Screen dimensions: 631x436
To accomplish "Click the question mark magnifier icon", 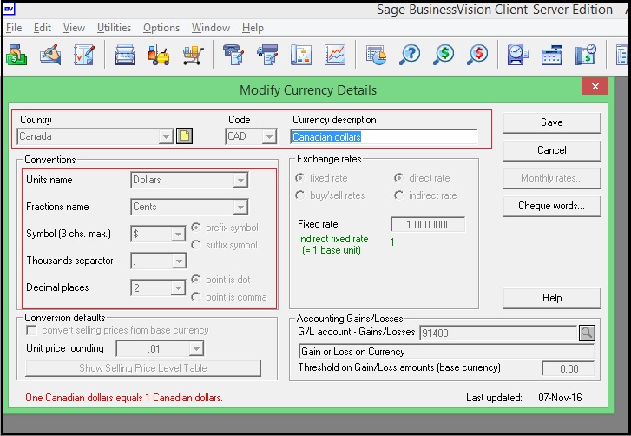I will (409, 54).
